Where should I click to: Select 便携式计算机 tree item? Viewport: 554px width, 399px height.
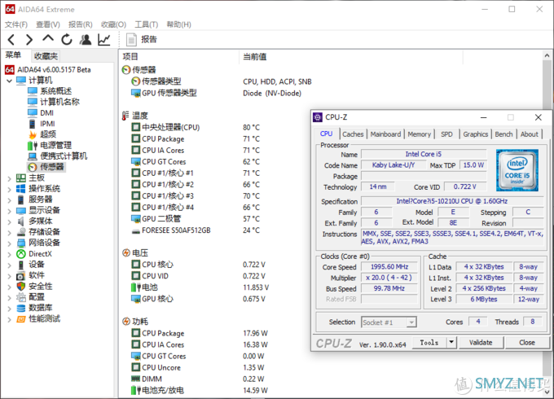tap(64, 156)
